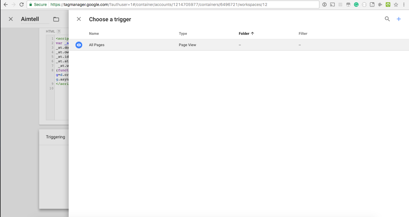409x217 pixels.
Task: Open the Chrome three-dot menu
Action: (404, 5)
